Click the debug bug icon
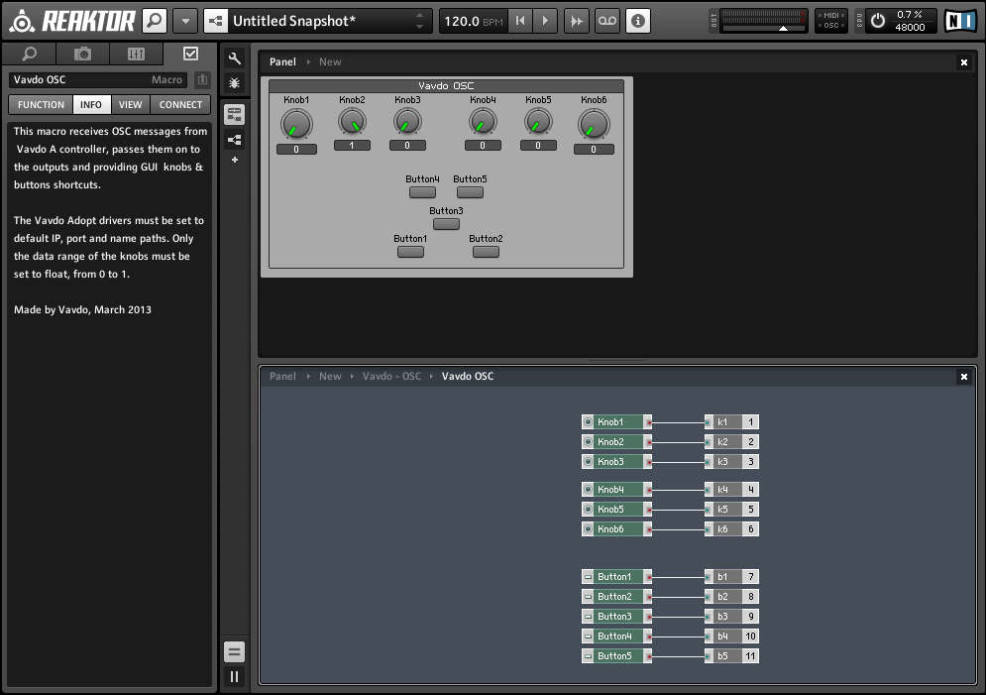This screenshot has width=986, height=695. 235,82
